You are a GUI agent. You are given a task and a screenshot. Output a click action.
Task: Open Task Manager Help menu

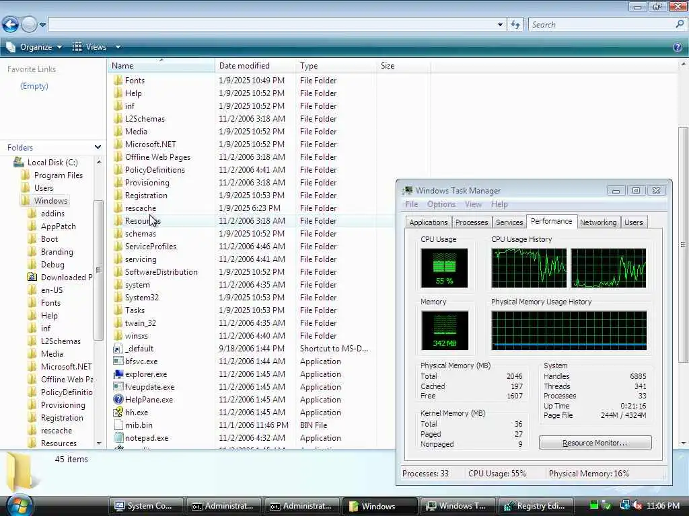(499, 204)
